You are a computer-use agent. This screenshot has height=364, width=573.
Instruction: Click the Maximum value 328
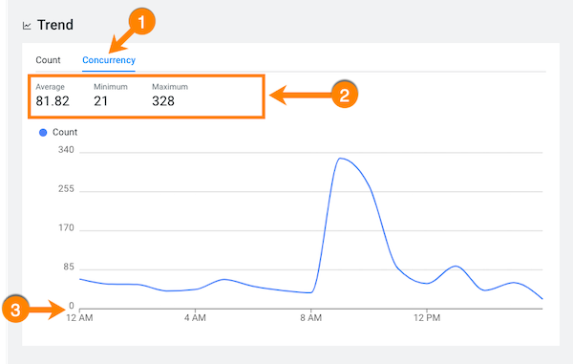click(x=163, y=101)
